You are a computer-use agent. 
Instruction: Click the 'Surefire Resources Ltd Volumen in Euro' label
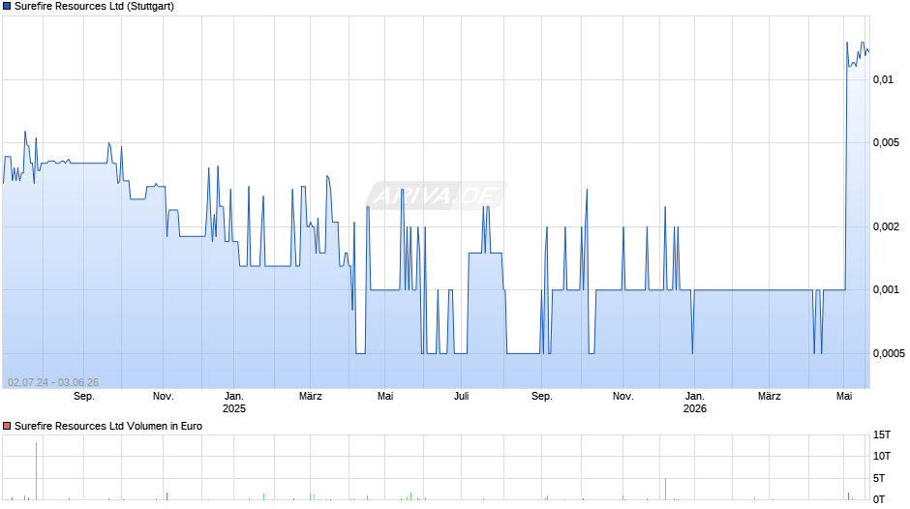tap(108, 426)
